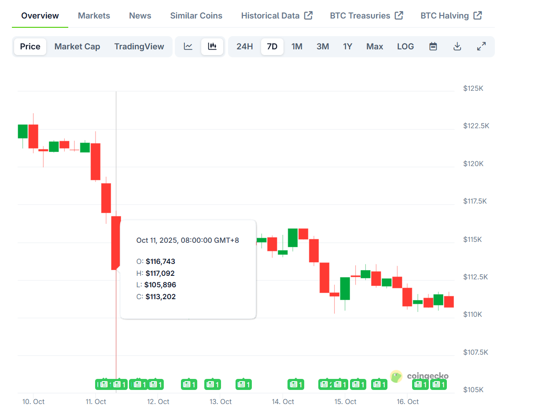This screenshot has width=538, height=408.
Task: Select the line chart view icon
Action: point(188,46)
